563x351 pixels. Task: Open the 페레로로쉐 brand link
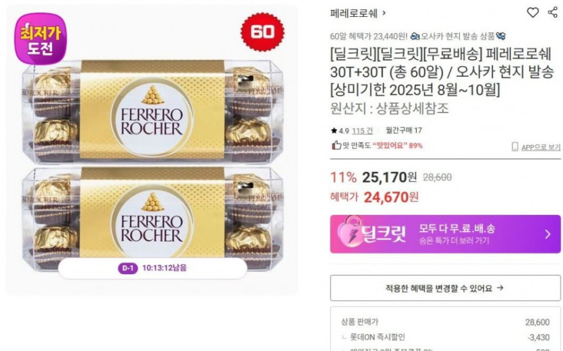click(x=353, y=13)
